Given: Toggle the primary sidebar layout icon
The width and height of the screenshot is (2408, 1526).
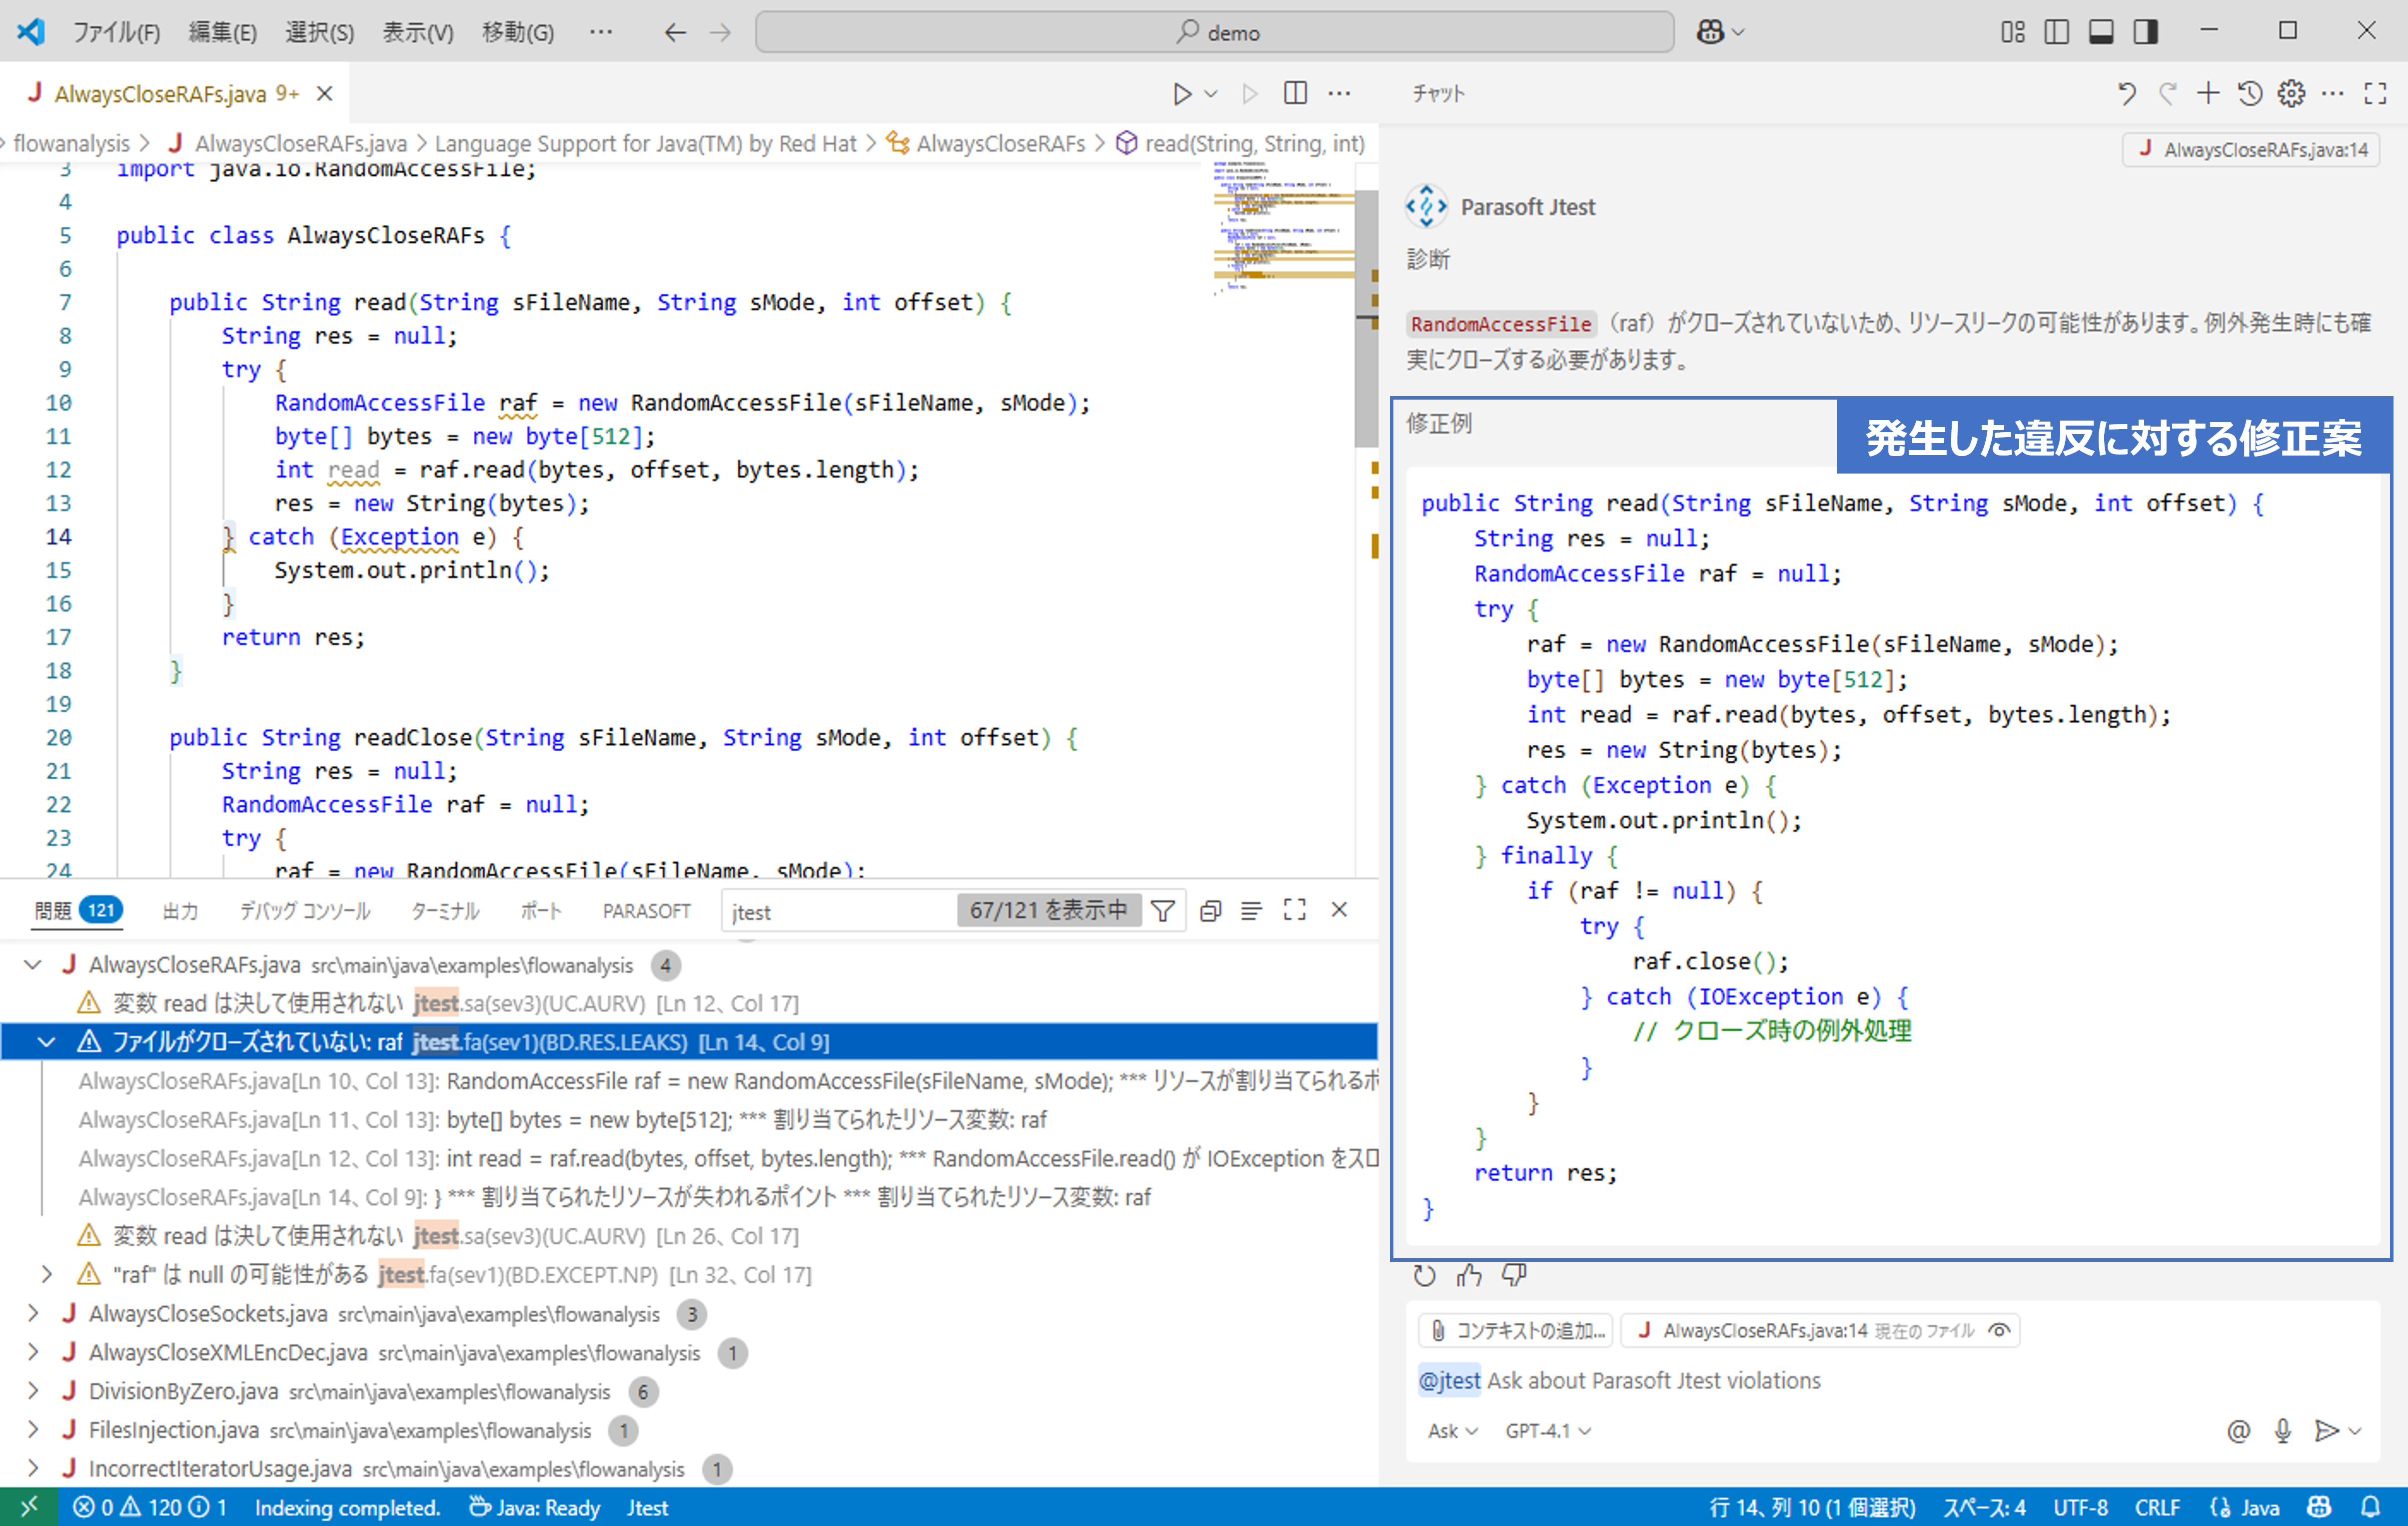Looking at the screenshot, I should pyautogui.click(x=2057, y=32).
